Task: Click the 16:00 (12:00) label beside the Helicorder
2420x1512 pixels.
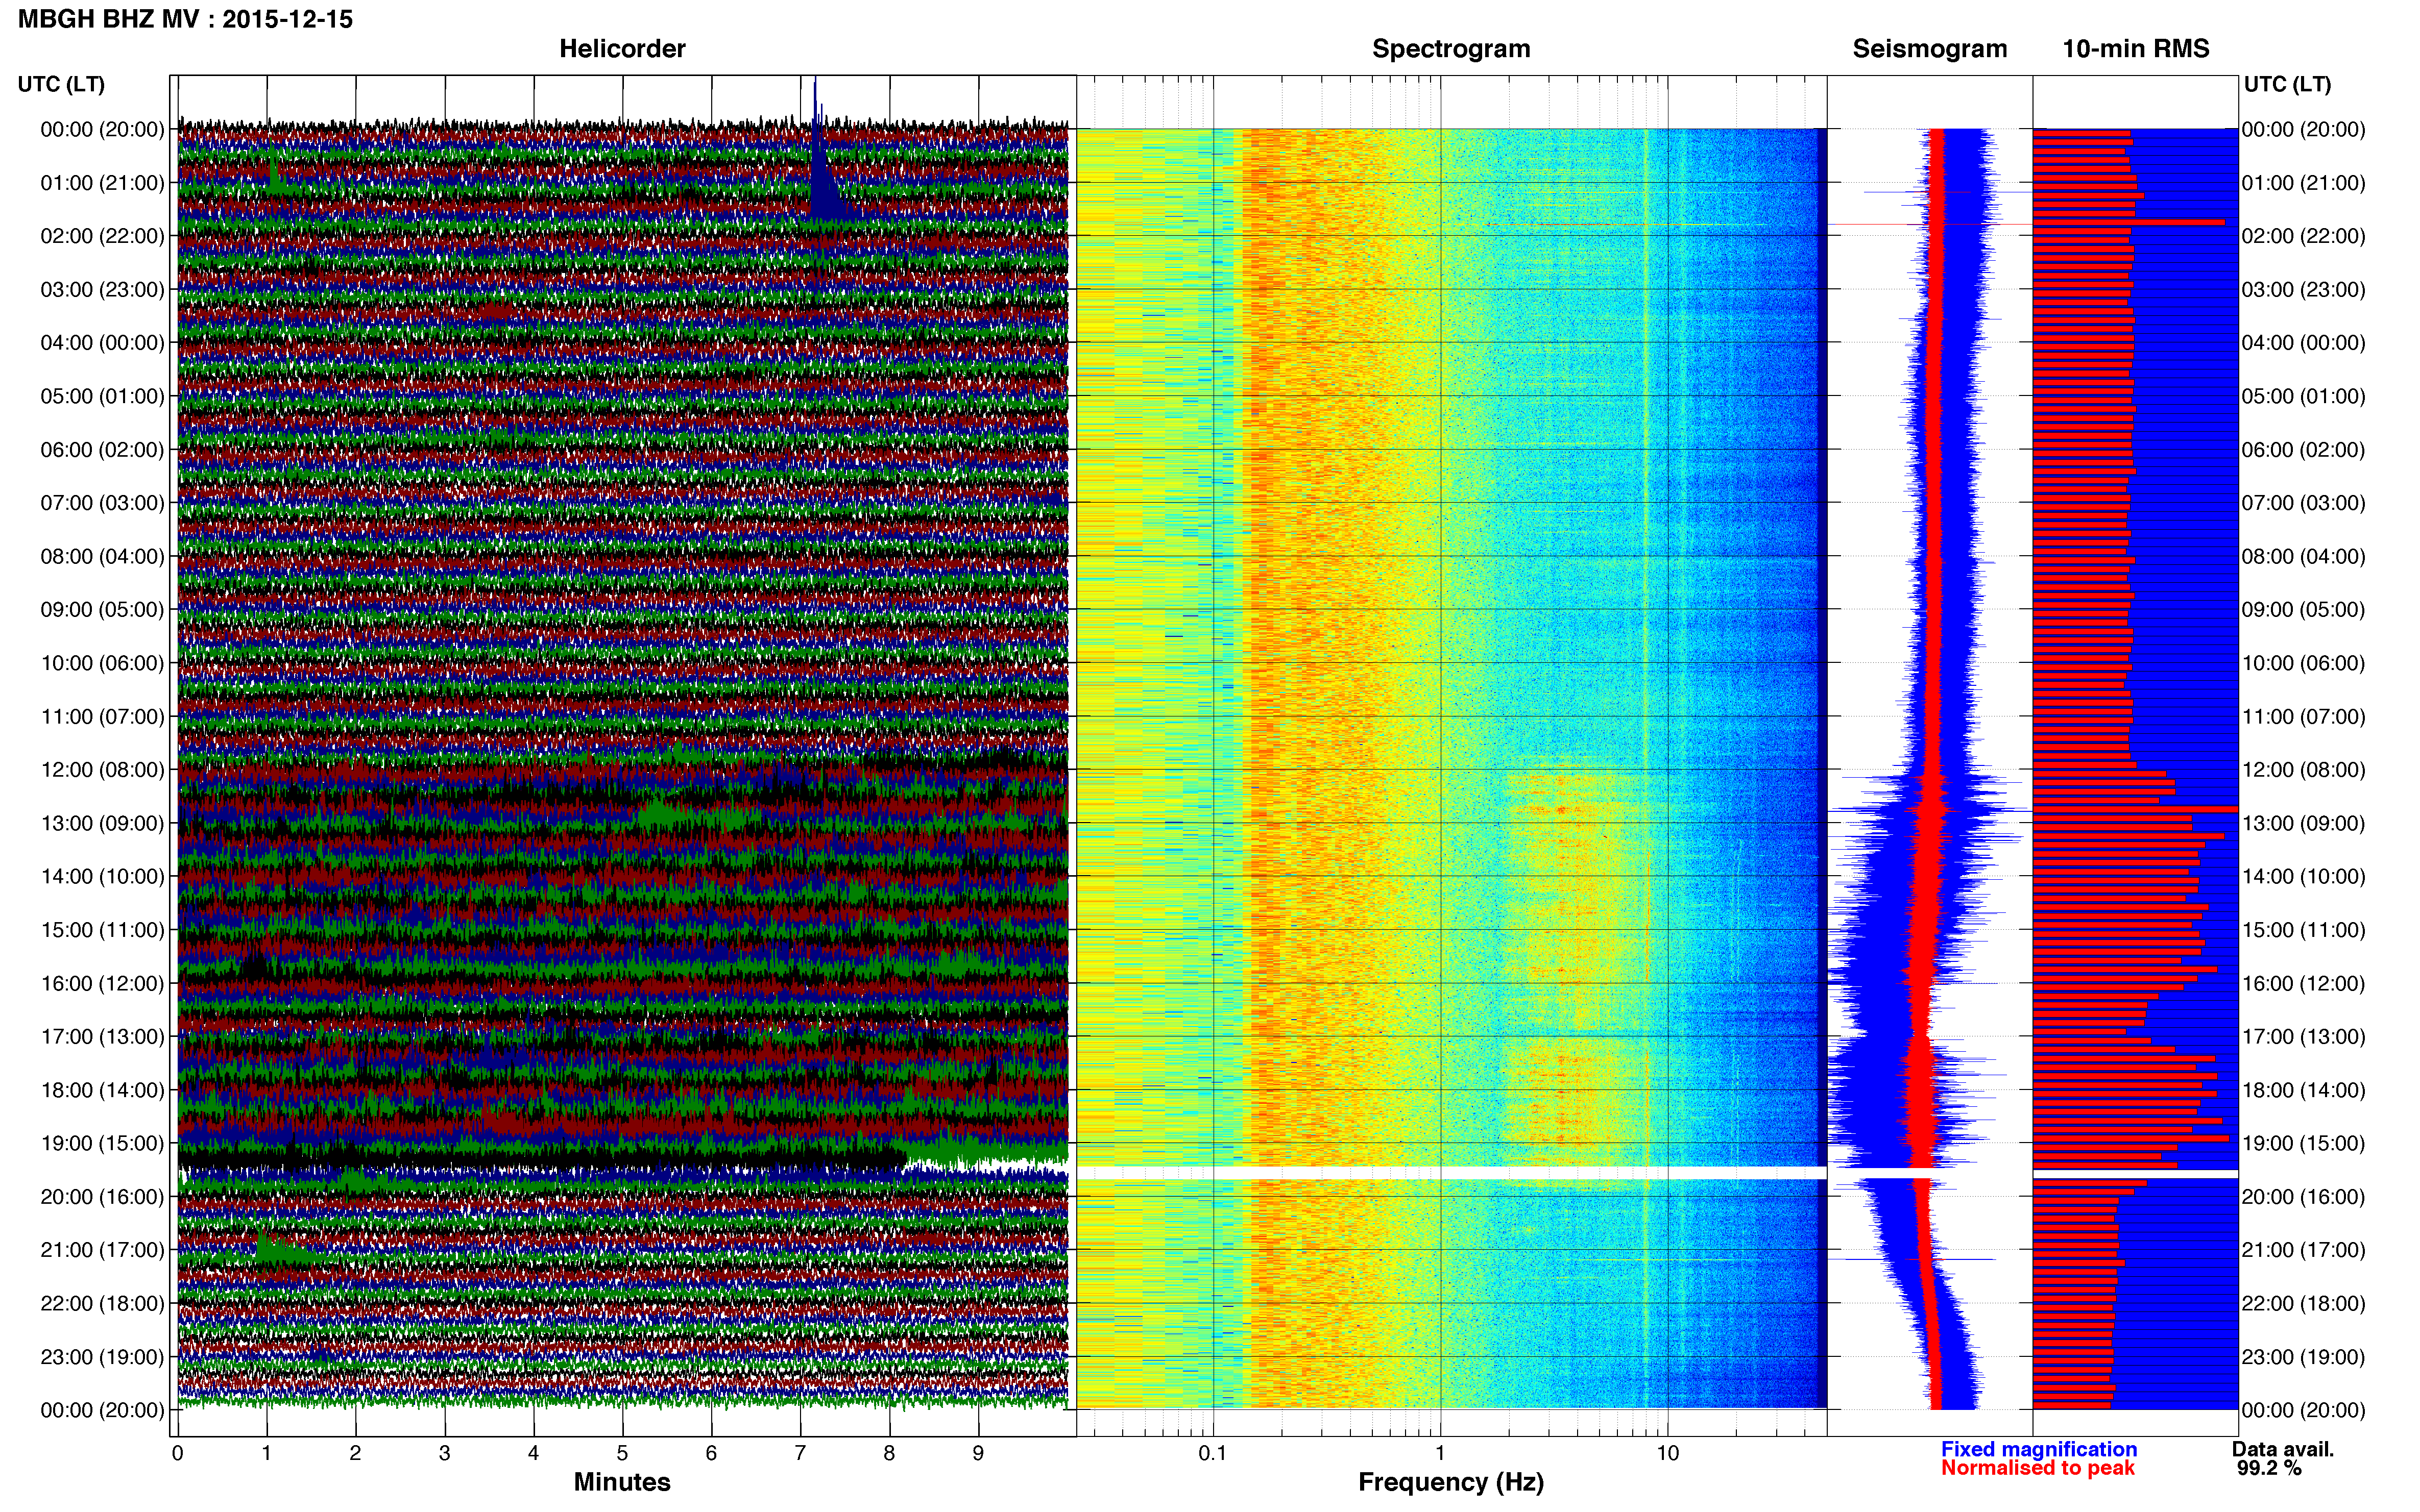Action: [x=102, y=983]
